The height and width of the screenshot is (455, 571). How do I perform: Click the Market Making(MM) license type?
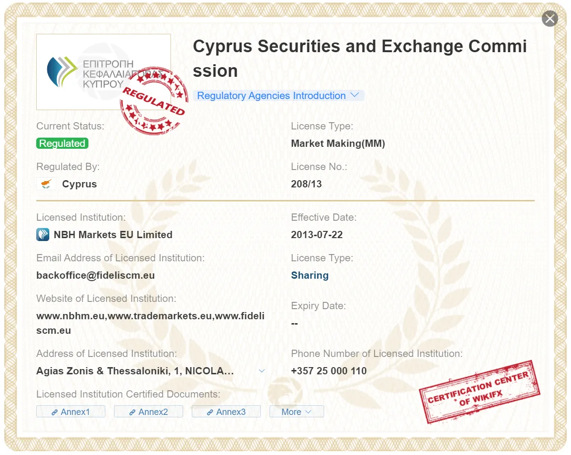point(338,143)
